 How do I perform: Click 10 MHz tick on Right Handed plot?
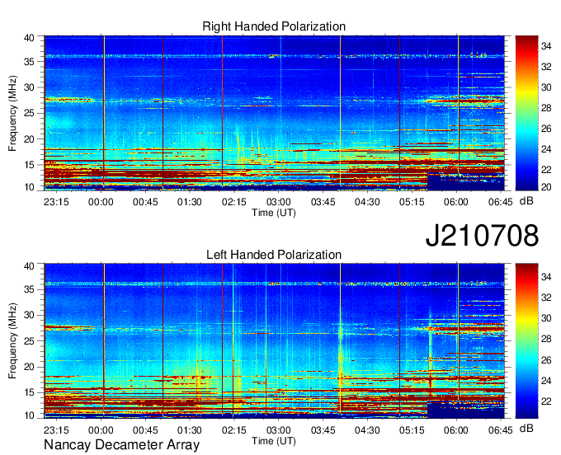29,187
